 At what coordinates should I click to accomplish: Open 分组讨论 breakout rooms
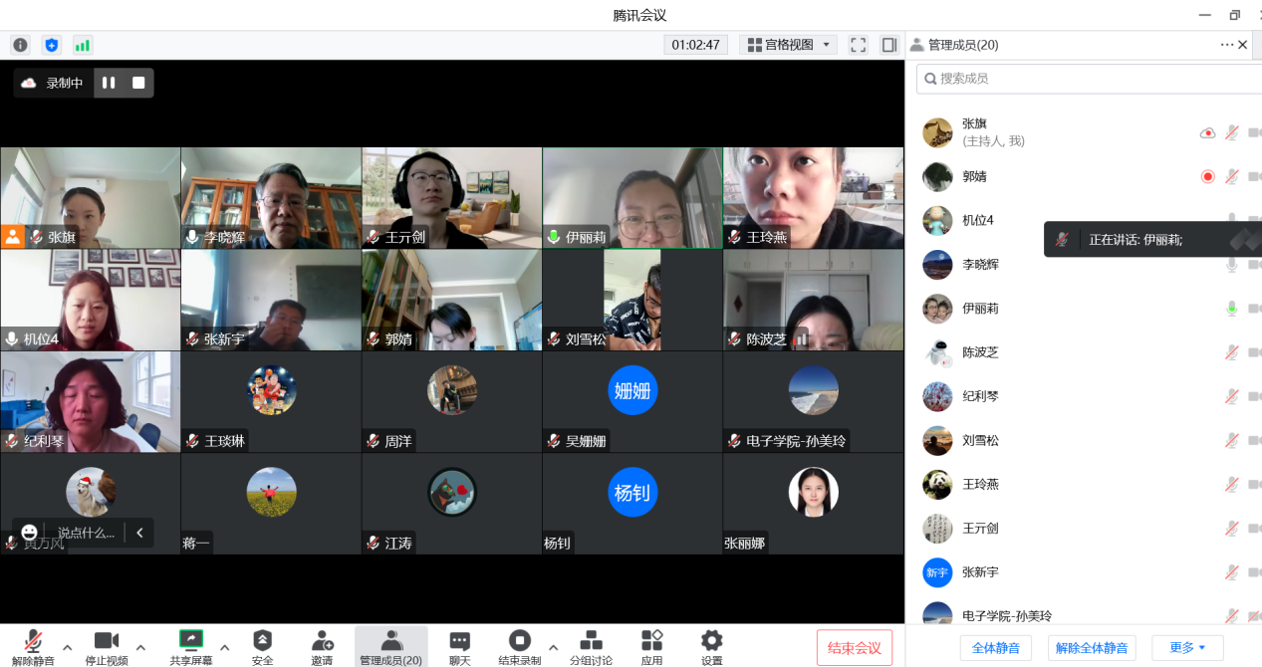tap(591, 646)
